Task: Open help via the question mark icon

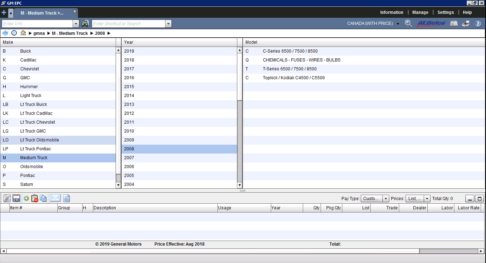Action: [478, 23]
